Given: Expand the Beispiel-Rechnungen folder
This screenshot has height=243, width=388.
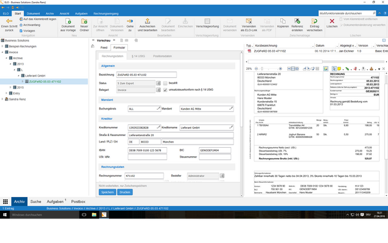Looking at the screenshot, I should pos(3,46).
